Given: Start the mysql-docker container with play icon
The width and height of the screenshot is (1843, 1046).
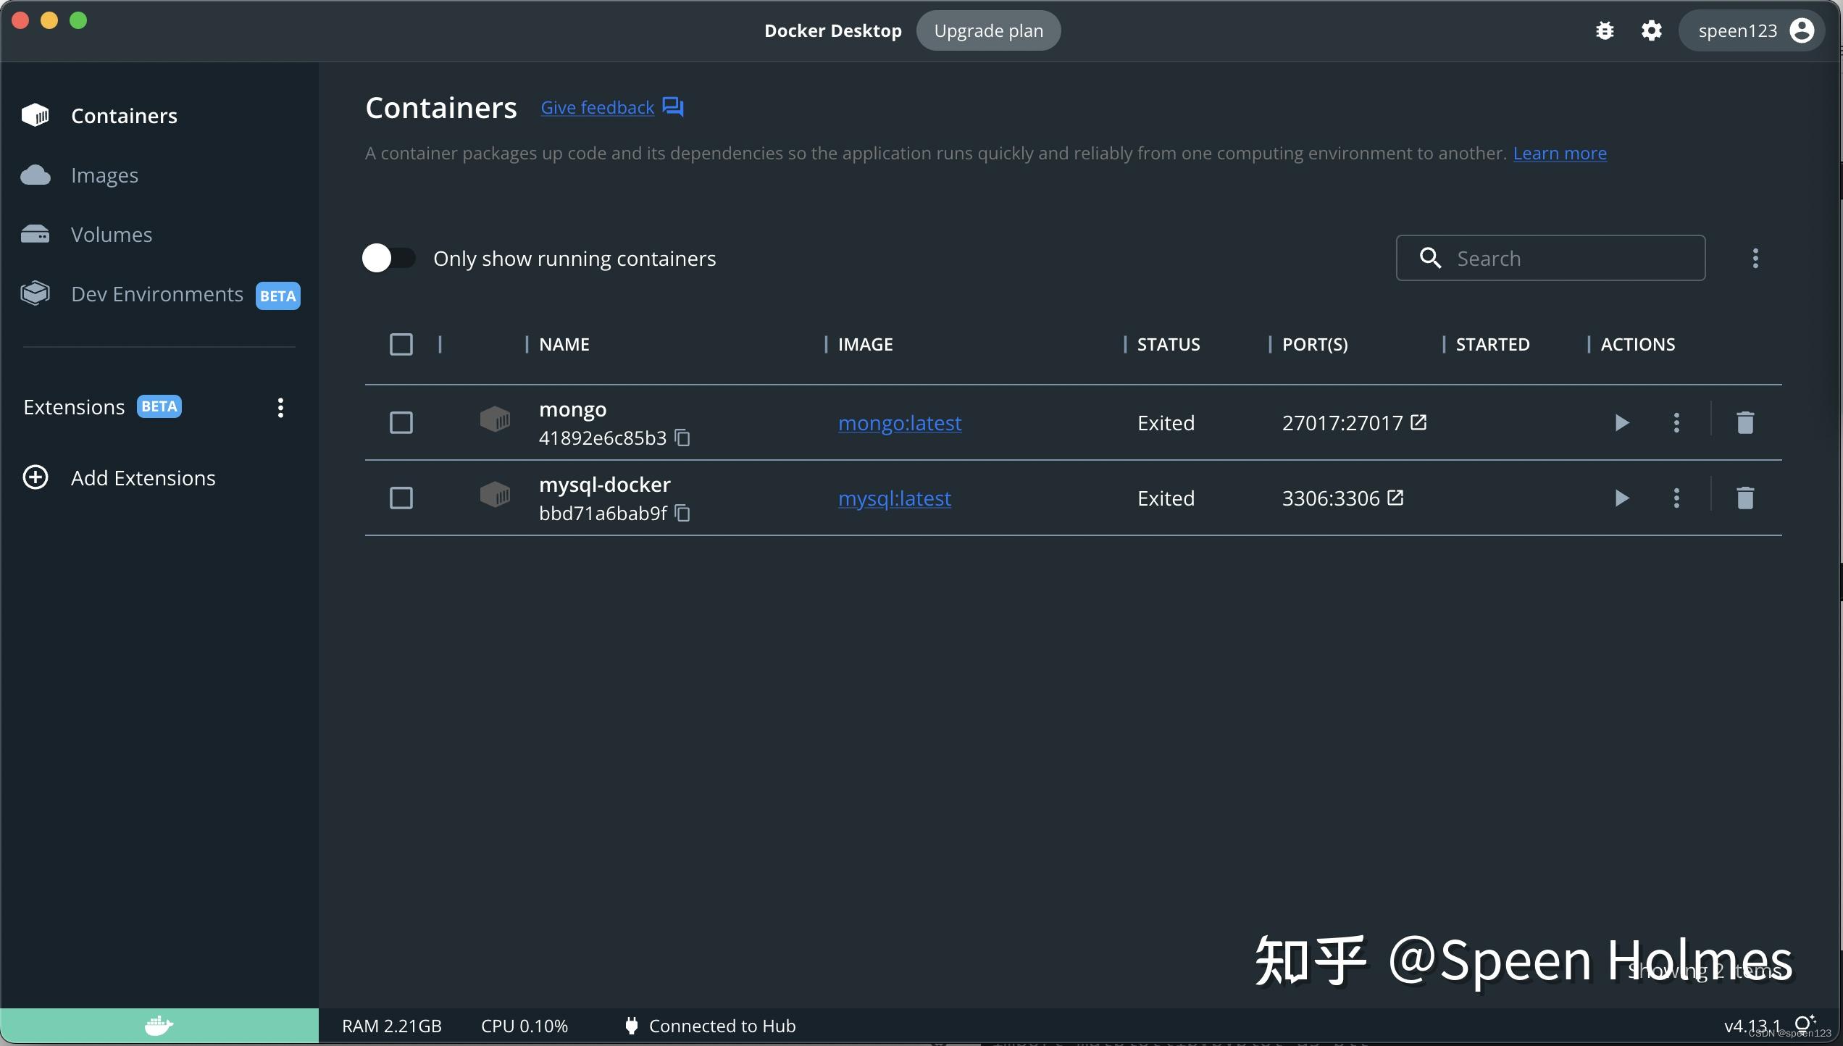Looking at the screenshot, I should tap(1621, 498).
